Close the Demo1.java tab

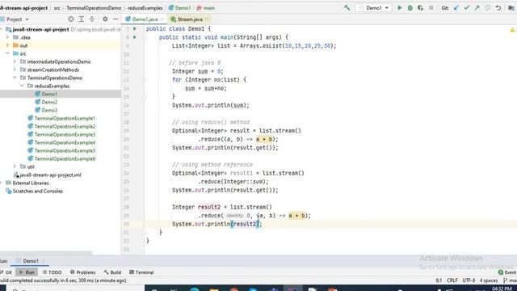point(162,19)
